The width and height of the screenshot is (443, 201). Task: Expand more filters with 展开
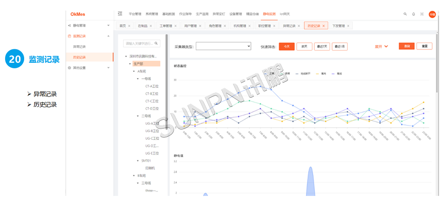click(x=381, y=46)
